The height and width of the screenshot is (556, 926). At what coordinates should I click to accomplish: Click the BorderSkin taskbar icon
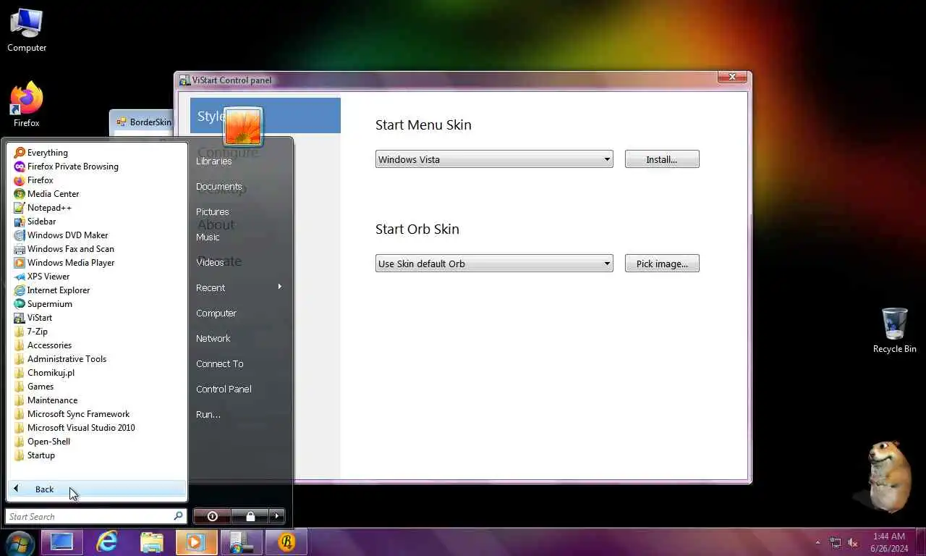click(286, 542)
